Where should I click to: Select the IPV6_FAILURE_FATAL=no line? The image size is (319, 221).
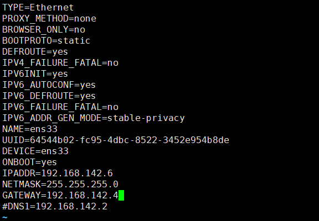click(x=60, y=107)
